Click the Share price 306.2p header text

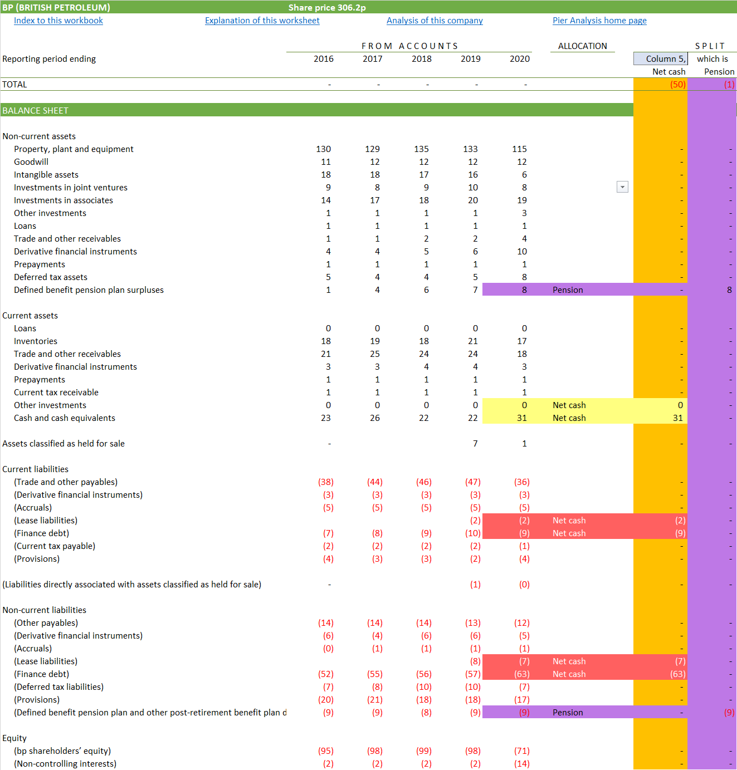327,7
